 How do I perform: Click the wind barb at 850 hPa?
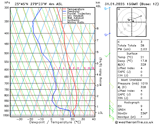point(112,103)
